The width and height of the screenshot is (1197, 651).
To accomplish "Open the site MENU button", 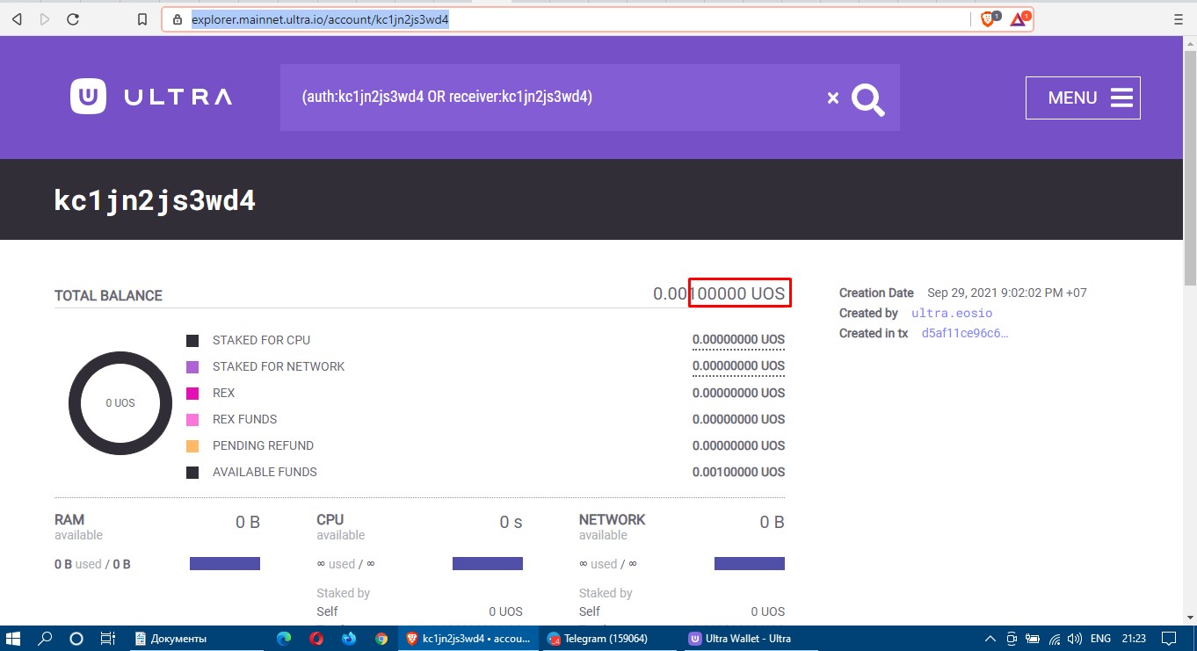I will click(1083, 98).
